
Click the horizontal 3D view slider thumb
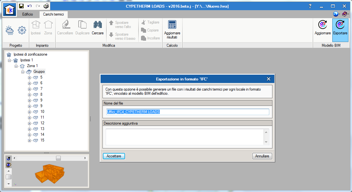[58, 158]
